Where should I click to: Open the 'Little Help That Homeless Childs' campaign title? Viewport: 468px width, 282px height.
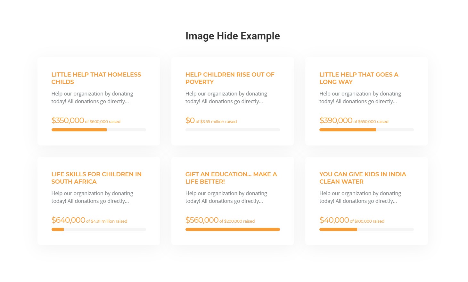click(x=96, y=78)
